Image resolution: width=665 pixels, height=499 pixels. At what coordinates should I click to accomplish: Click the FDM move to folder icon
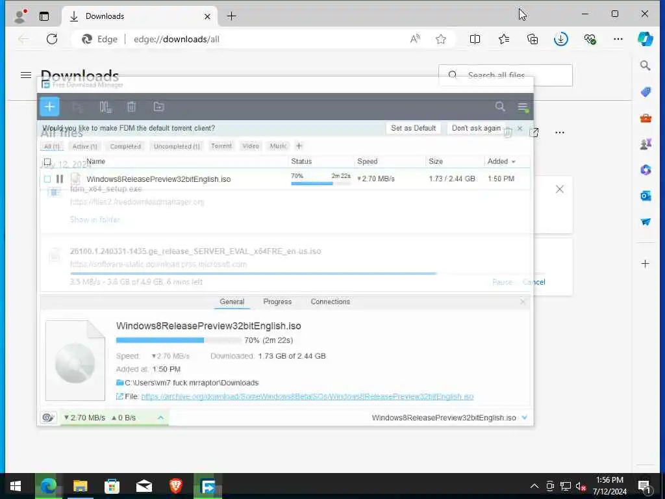pyautogui.click(x=158, y=107)
